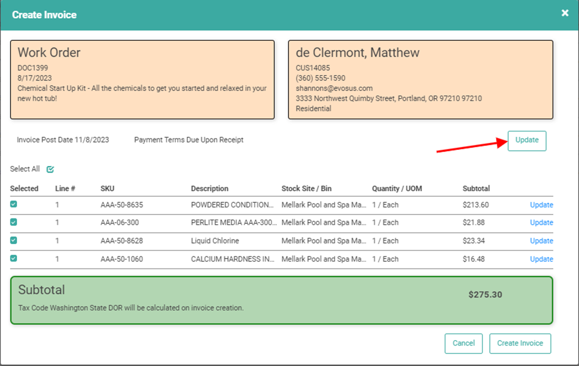
Task: Open Update link for SKU AAA-06-300
Action: 541,223
